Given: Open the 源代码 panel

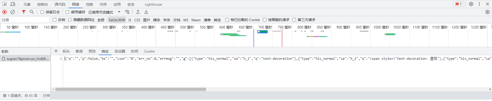Looking at the screenshot, I should 60,4.
